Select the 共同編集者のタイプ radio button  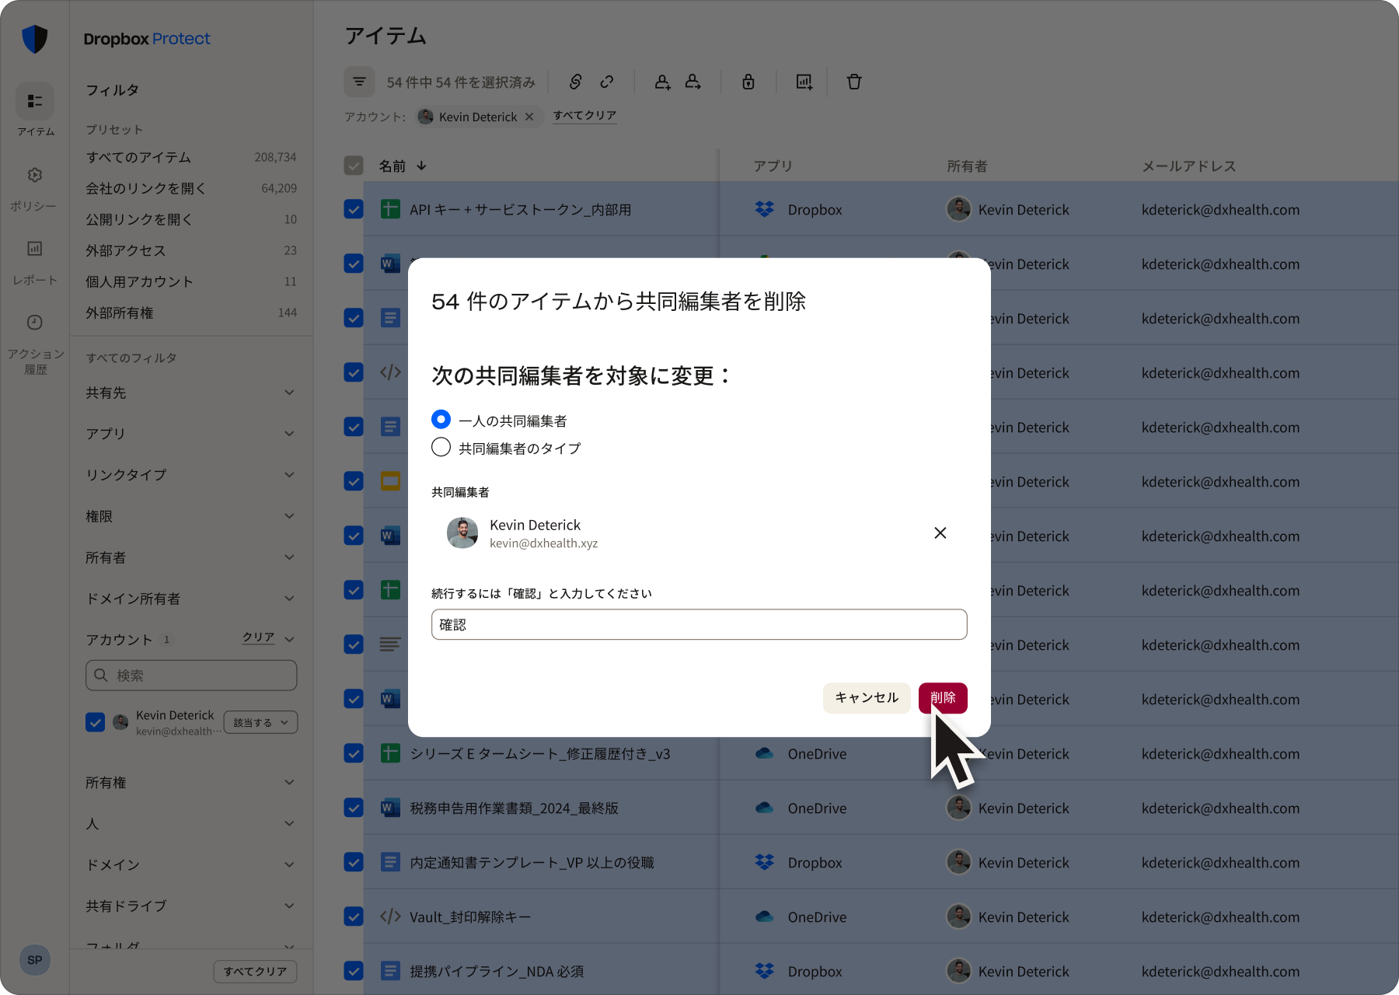click(441, 447)
